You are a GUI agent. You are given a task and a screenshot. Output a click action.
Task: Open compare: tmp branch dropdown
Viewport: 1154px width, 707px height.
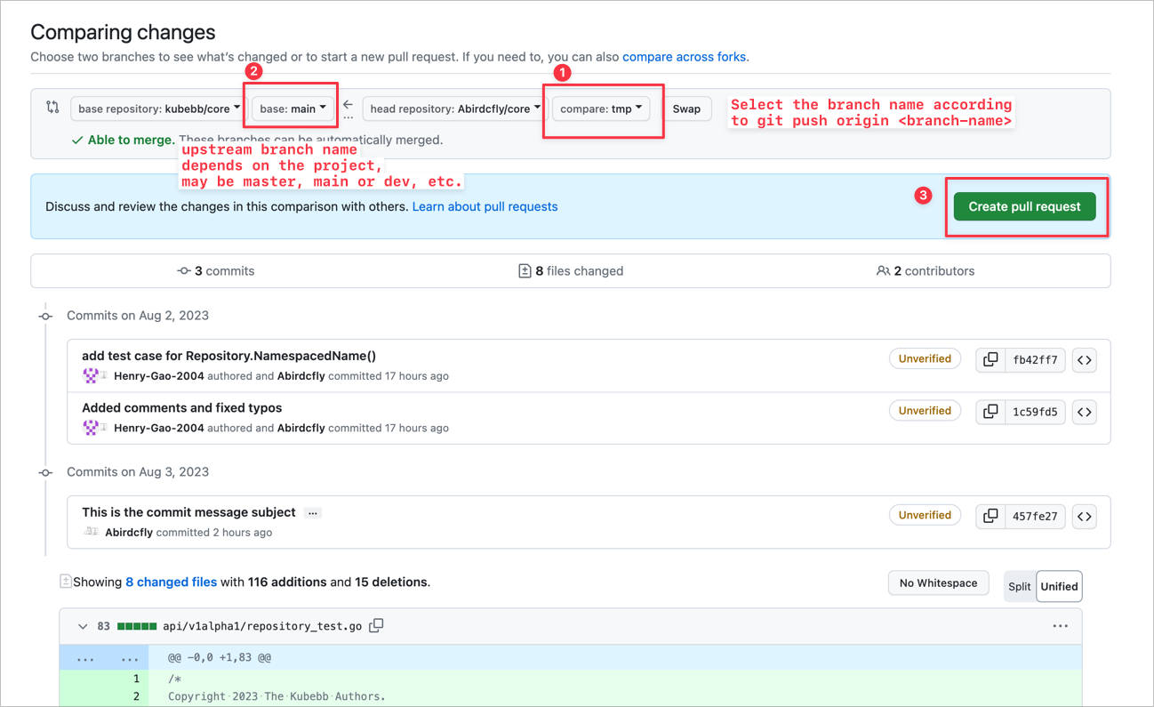601,108
